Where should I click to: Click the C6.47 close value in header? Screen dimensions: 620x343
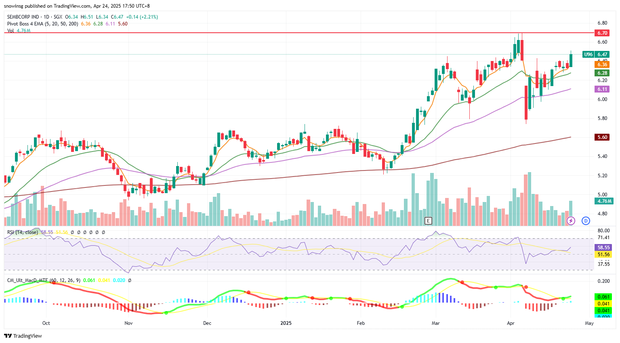point(117,17)
